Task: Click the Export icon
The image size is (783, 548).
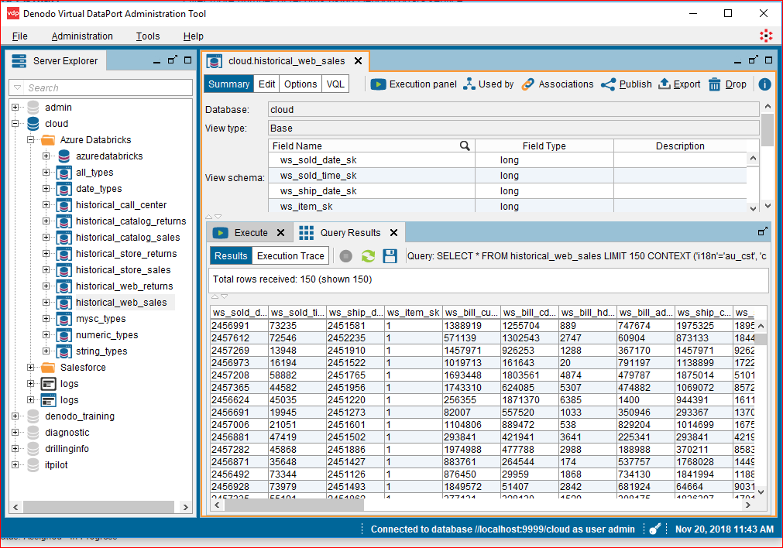Action: tap(665, 84)
